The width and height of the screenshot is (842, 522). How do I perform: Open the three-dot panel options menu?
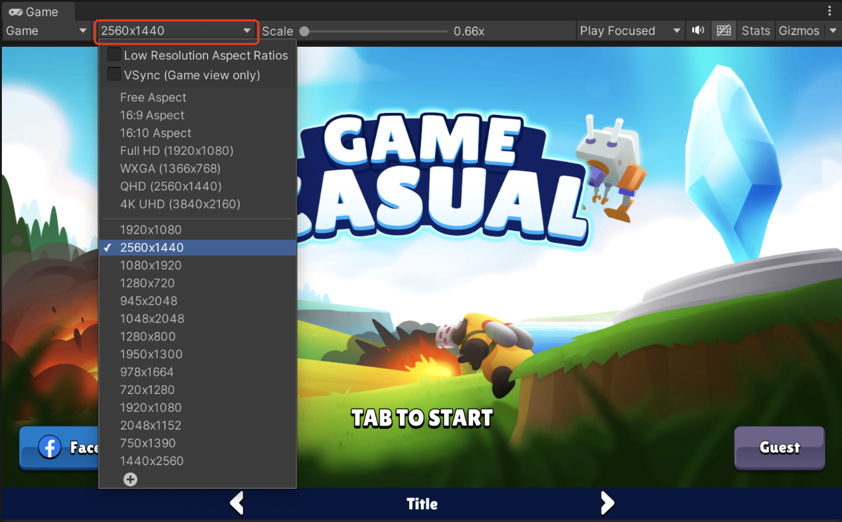coord(829,11)
